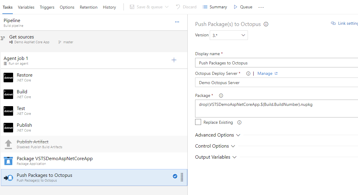Add a task with the plus icon

[174, 60]
